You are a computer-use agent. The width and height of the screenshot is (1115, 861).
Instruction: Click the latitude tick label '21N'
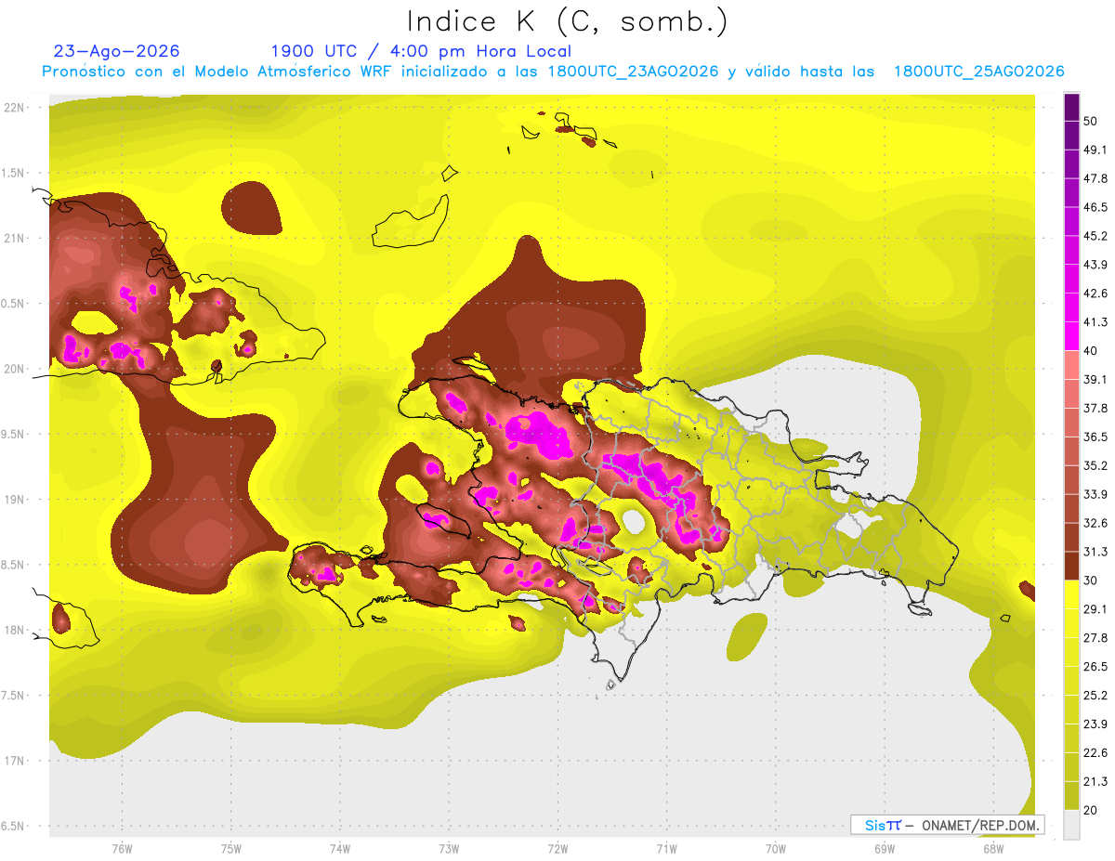click(x=14, y=239)
